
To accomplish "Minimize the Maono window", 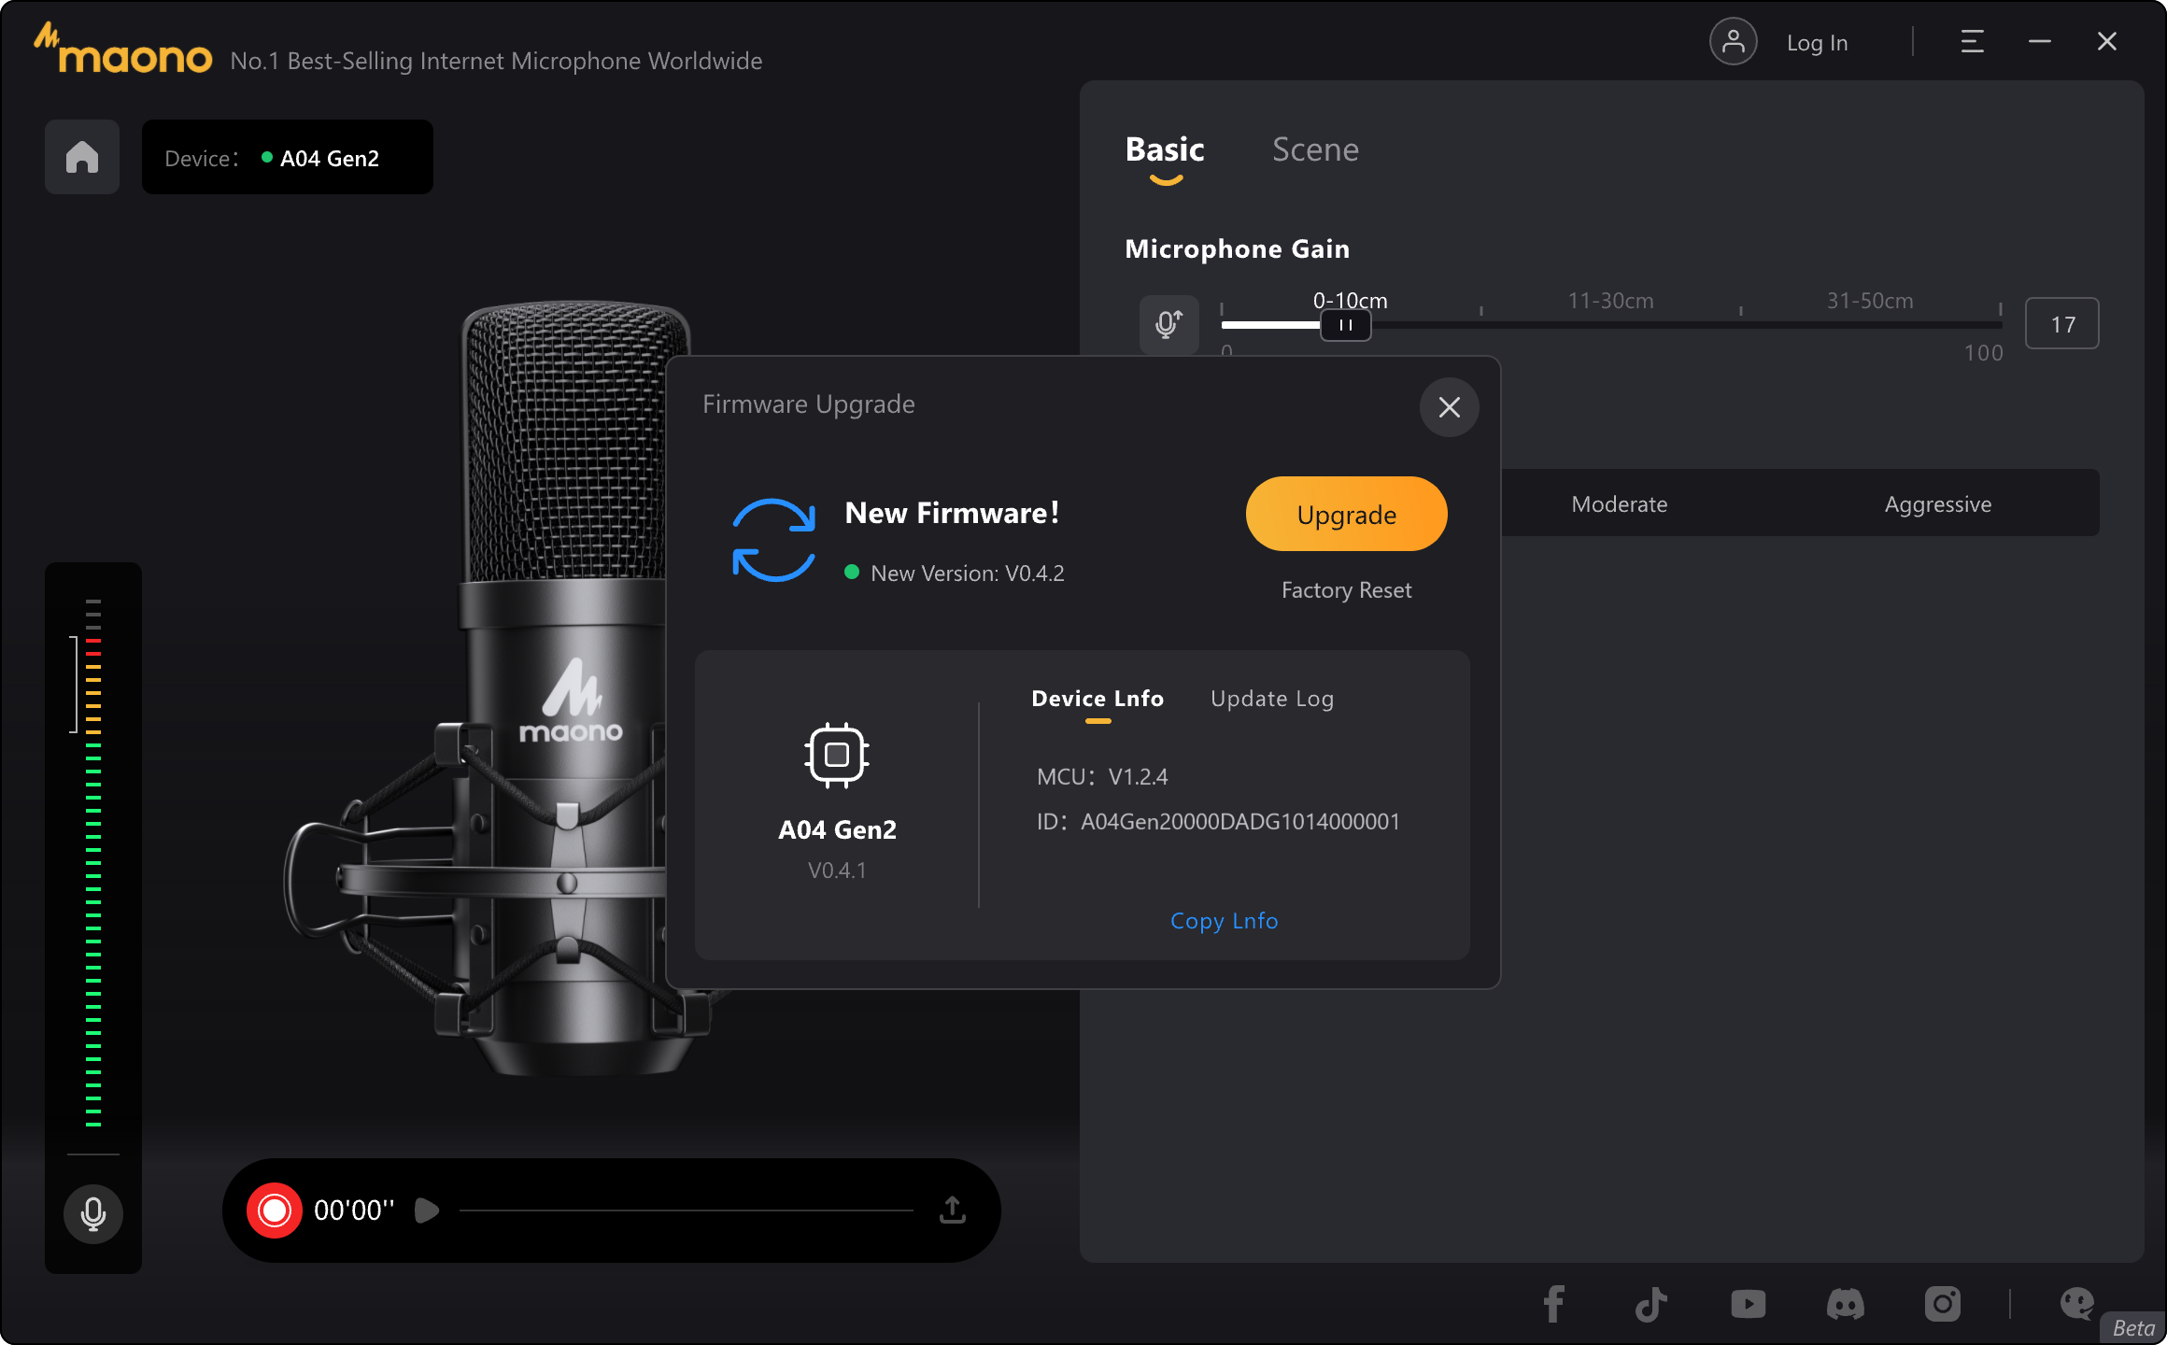I will point(2039,42).
